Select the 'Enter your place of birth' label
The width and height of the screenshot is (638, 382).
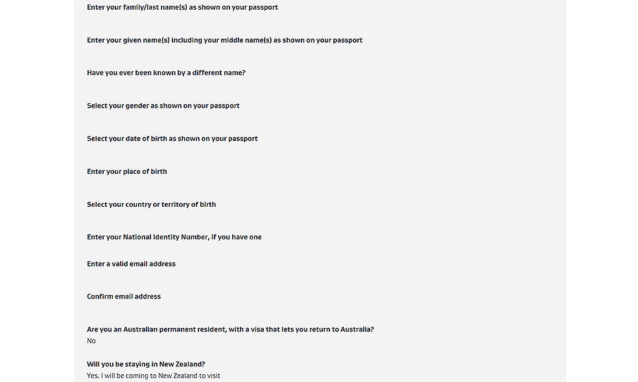click(x=127, y=172)
